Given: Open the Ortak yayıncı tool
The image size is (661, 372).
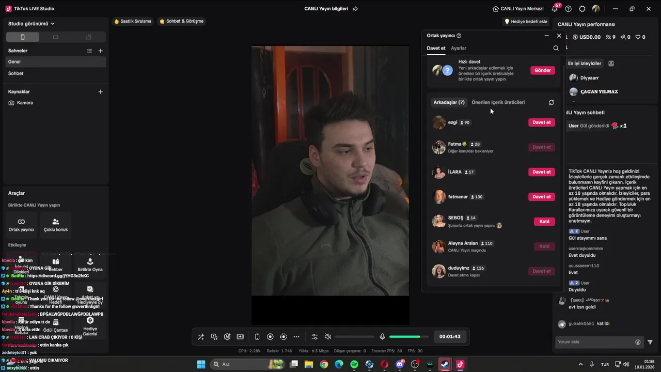Looking at the screenshot, I should [x=21, y=225].
